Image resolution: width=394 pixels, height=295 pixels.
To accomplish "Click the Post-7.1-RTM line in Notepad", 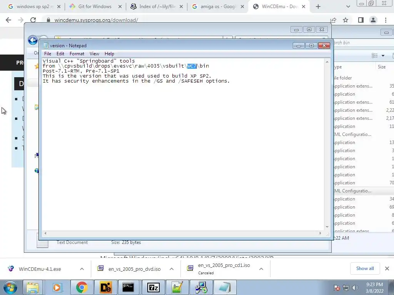I will (x=81, y=71).
